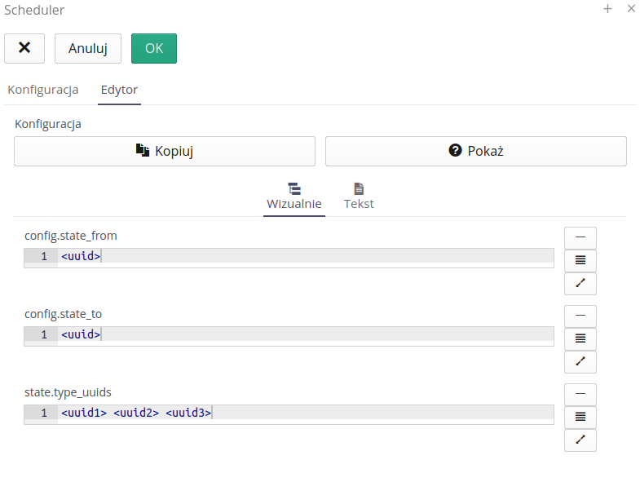Image resolution: width=640 pixels, height=482 pixels.
Task: Click the X button beside Anuluj
Action: pos(24,48)
